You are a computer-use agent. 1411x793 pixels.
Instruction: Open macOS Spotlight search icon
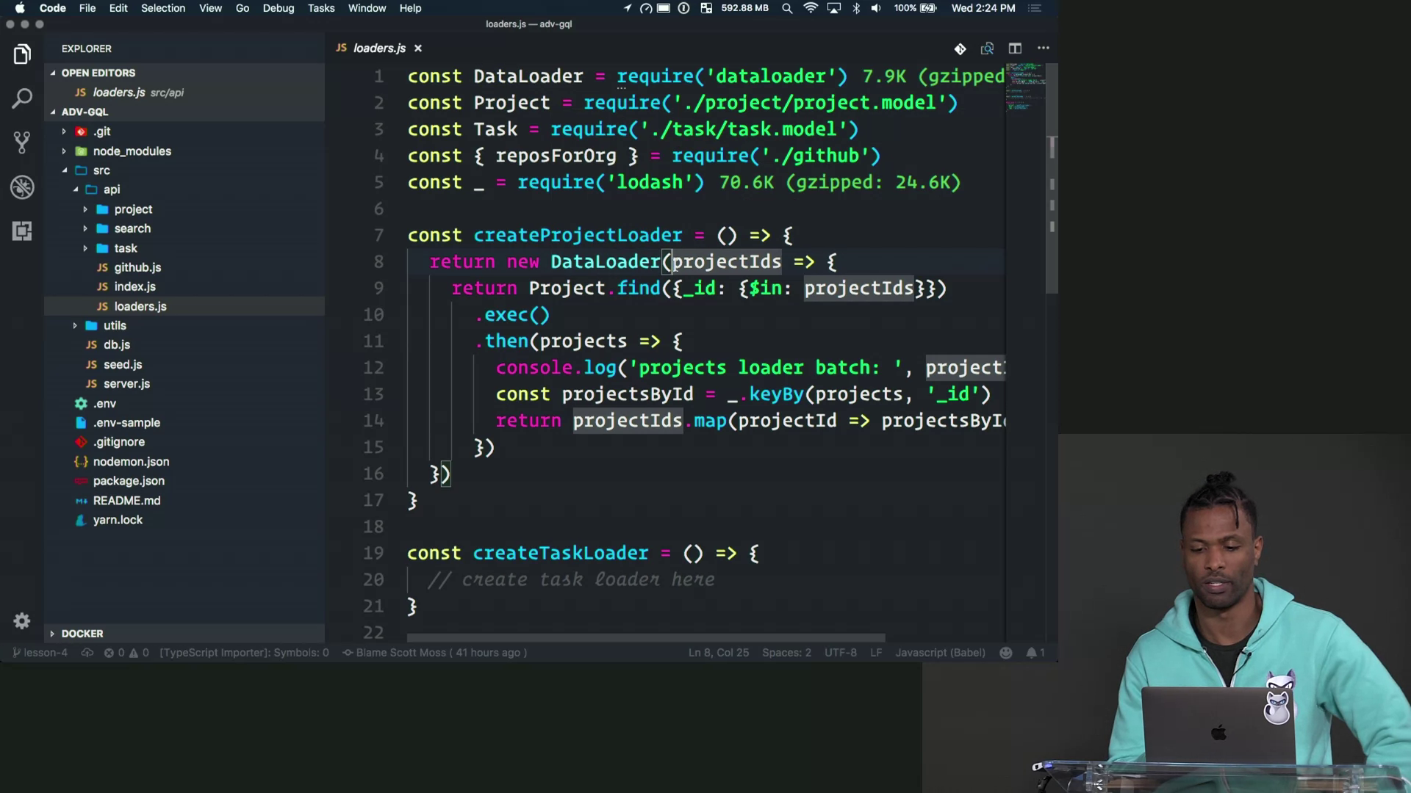click(787, 8)
